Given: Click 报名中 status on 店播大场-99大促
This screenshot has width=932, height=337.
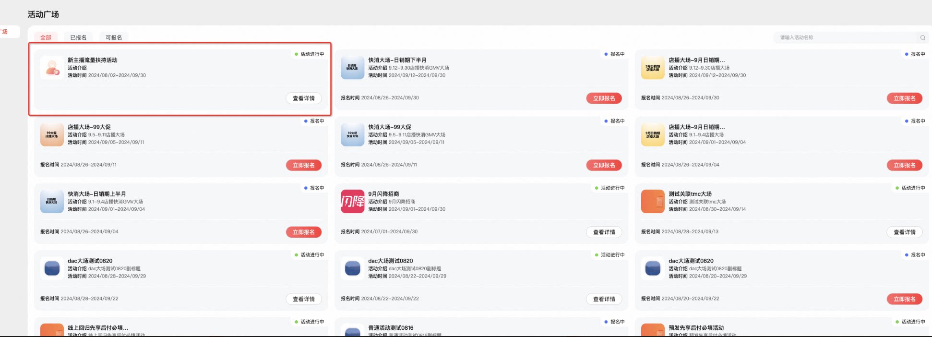Looking at the screenshot, I should point(314,121).
